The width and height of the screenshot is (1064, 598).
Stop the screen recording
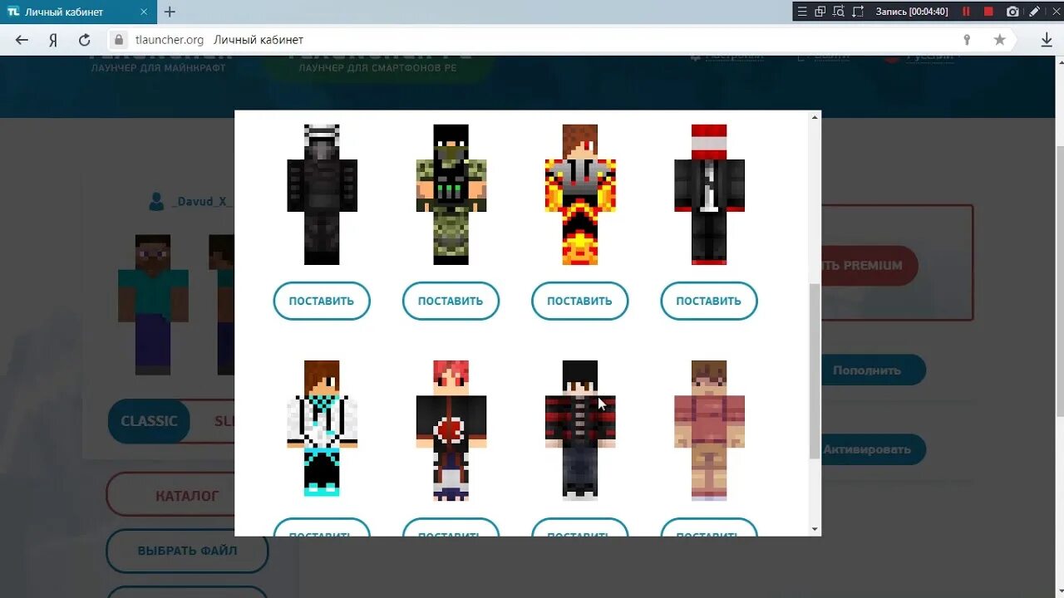(988, 12)
